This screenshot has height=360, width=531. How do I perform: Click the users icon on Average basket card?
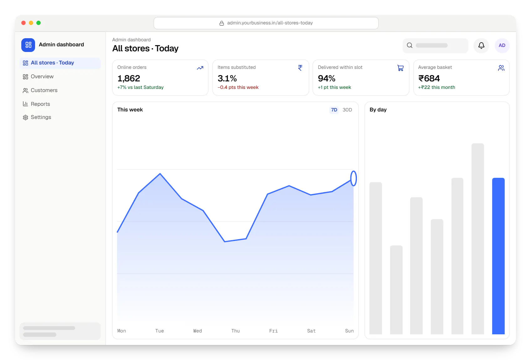(x=501, y=68)
